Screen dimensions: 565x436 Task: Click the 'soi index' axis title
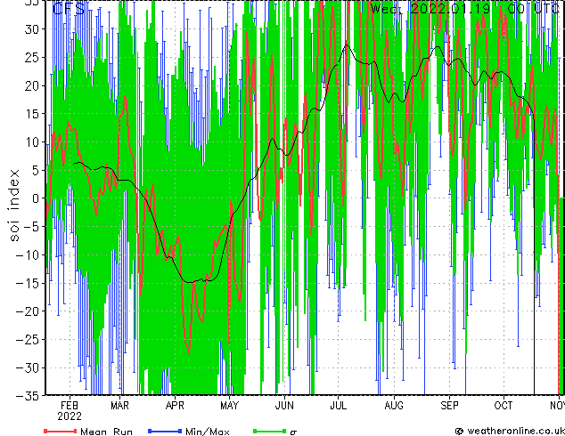click(13, 206)
